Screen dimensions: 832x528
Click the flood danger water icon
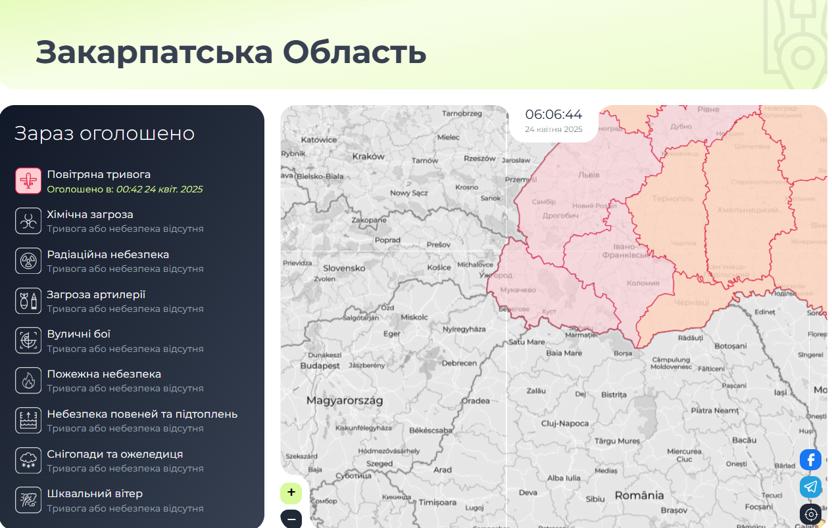tap(28, 420)
